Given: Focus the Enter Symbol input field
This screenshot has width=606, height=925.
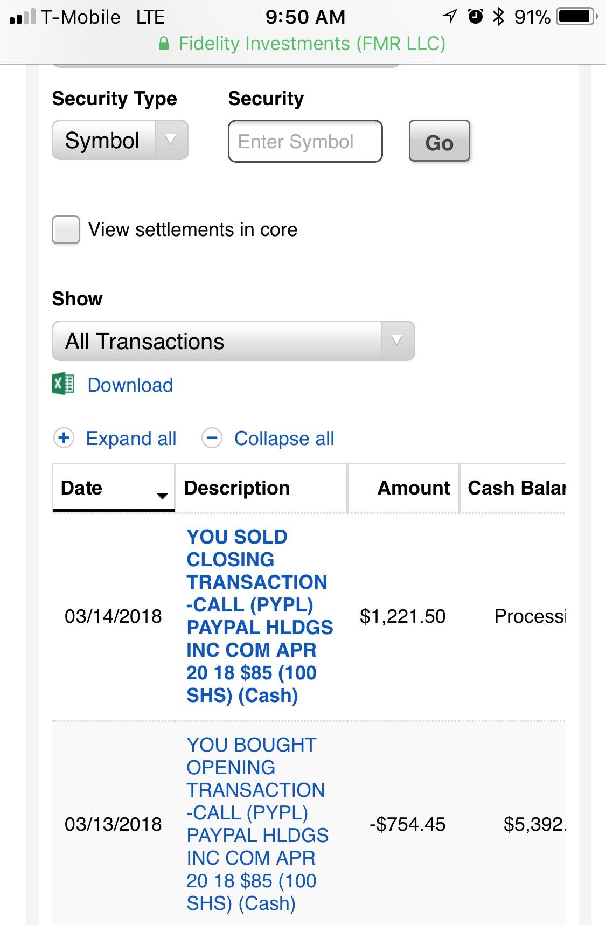Looking at the screenshot, I should pyautogui.click(x=305, y=142).
